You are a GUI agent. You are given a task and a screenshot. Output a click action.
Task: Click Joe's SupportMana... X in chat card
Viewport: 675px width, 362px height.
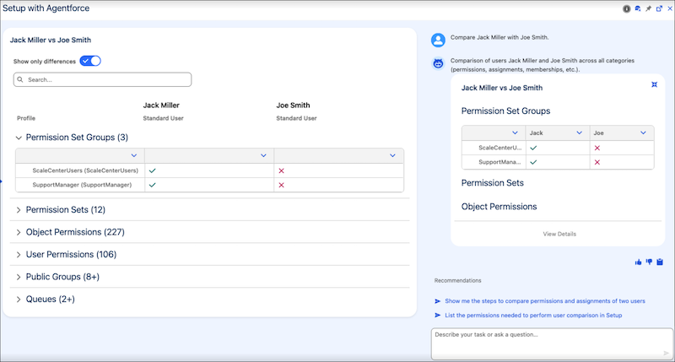597,162
